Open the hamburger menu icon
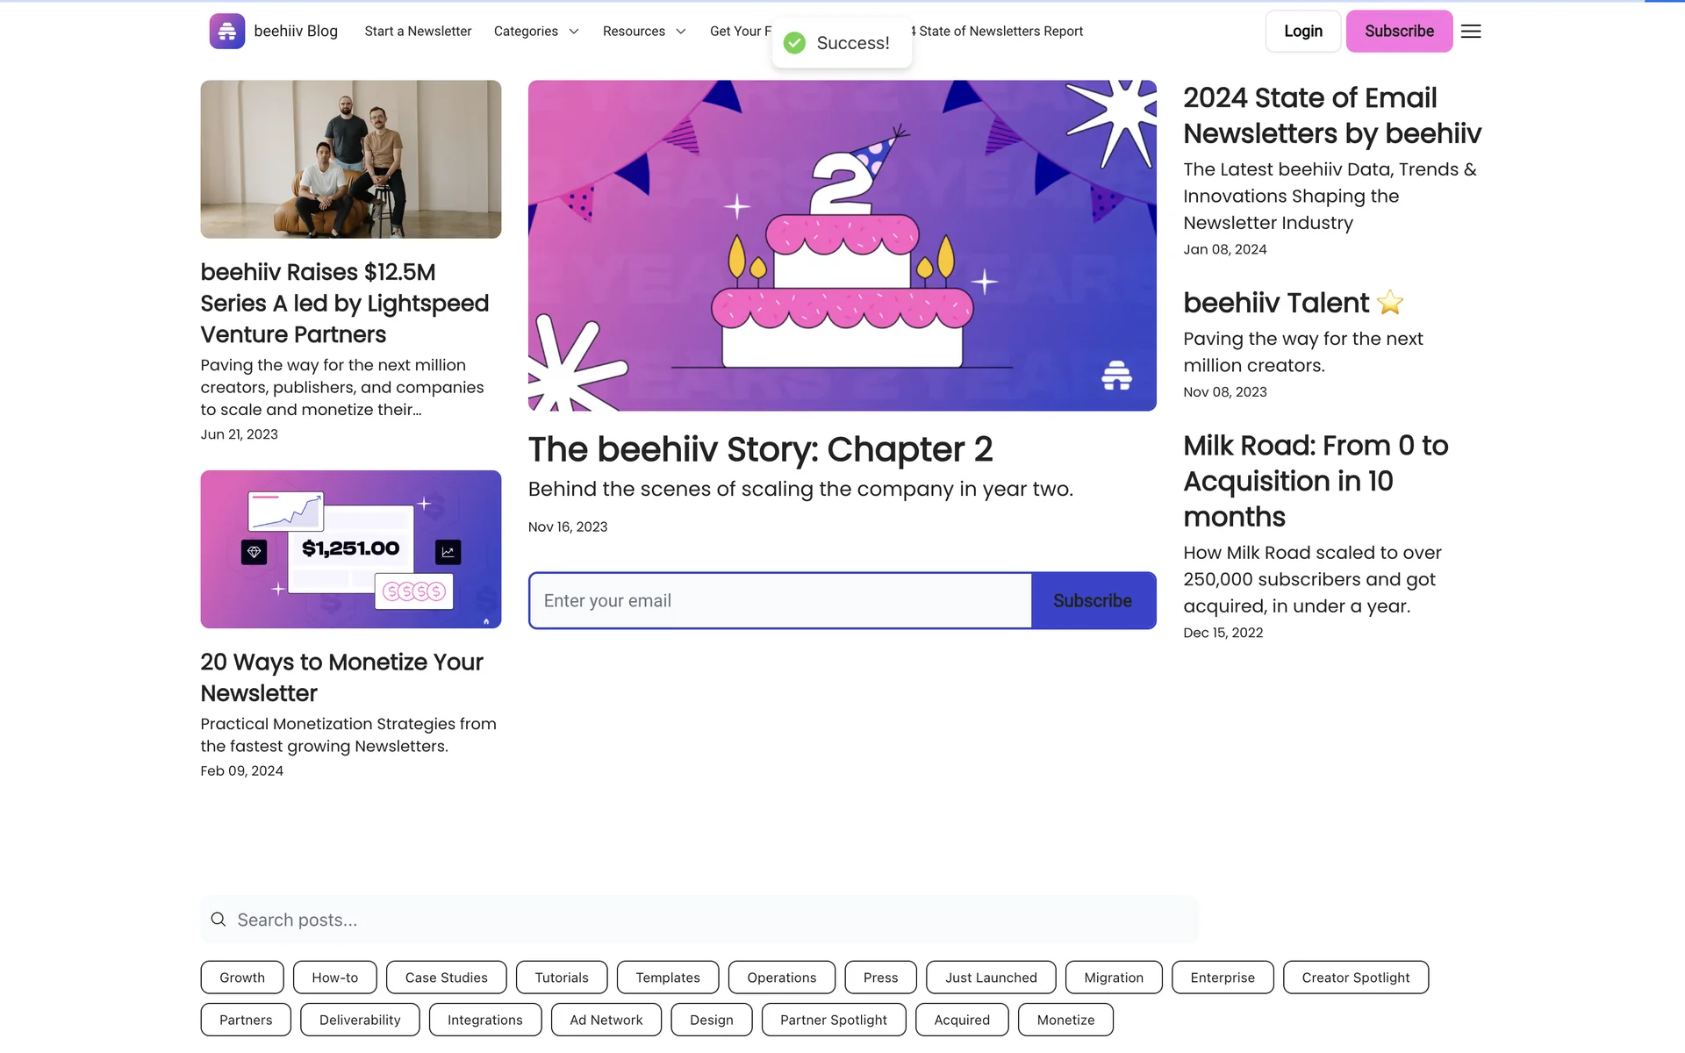Viewport: 1685px width, 1053px height. pos(1471,32)
